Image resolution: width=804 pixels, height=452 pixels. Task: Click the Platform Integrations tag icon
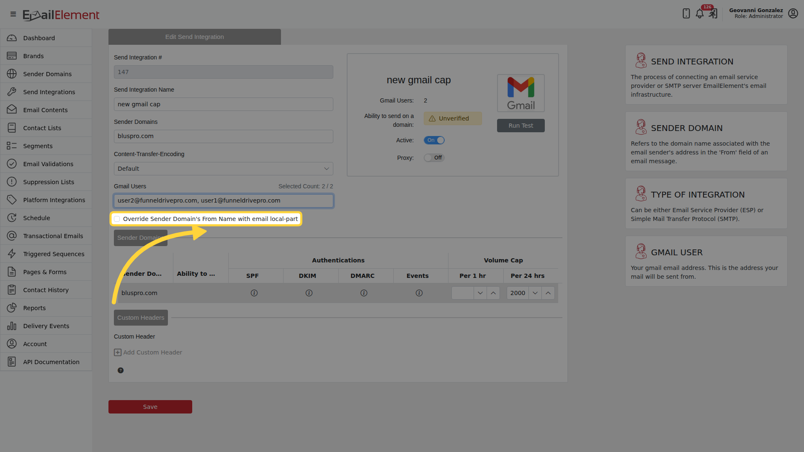12,200
